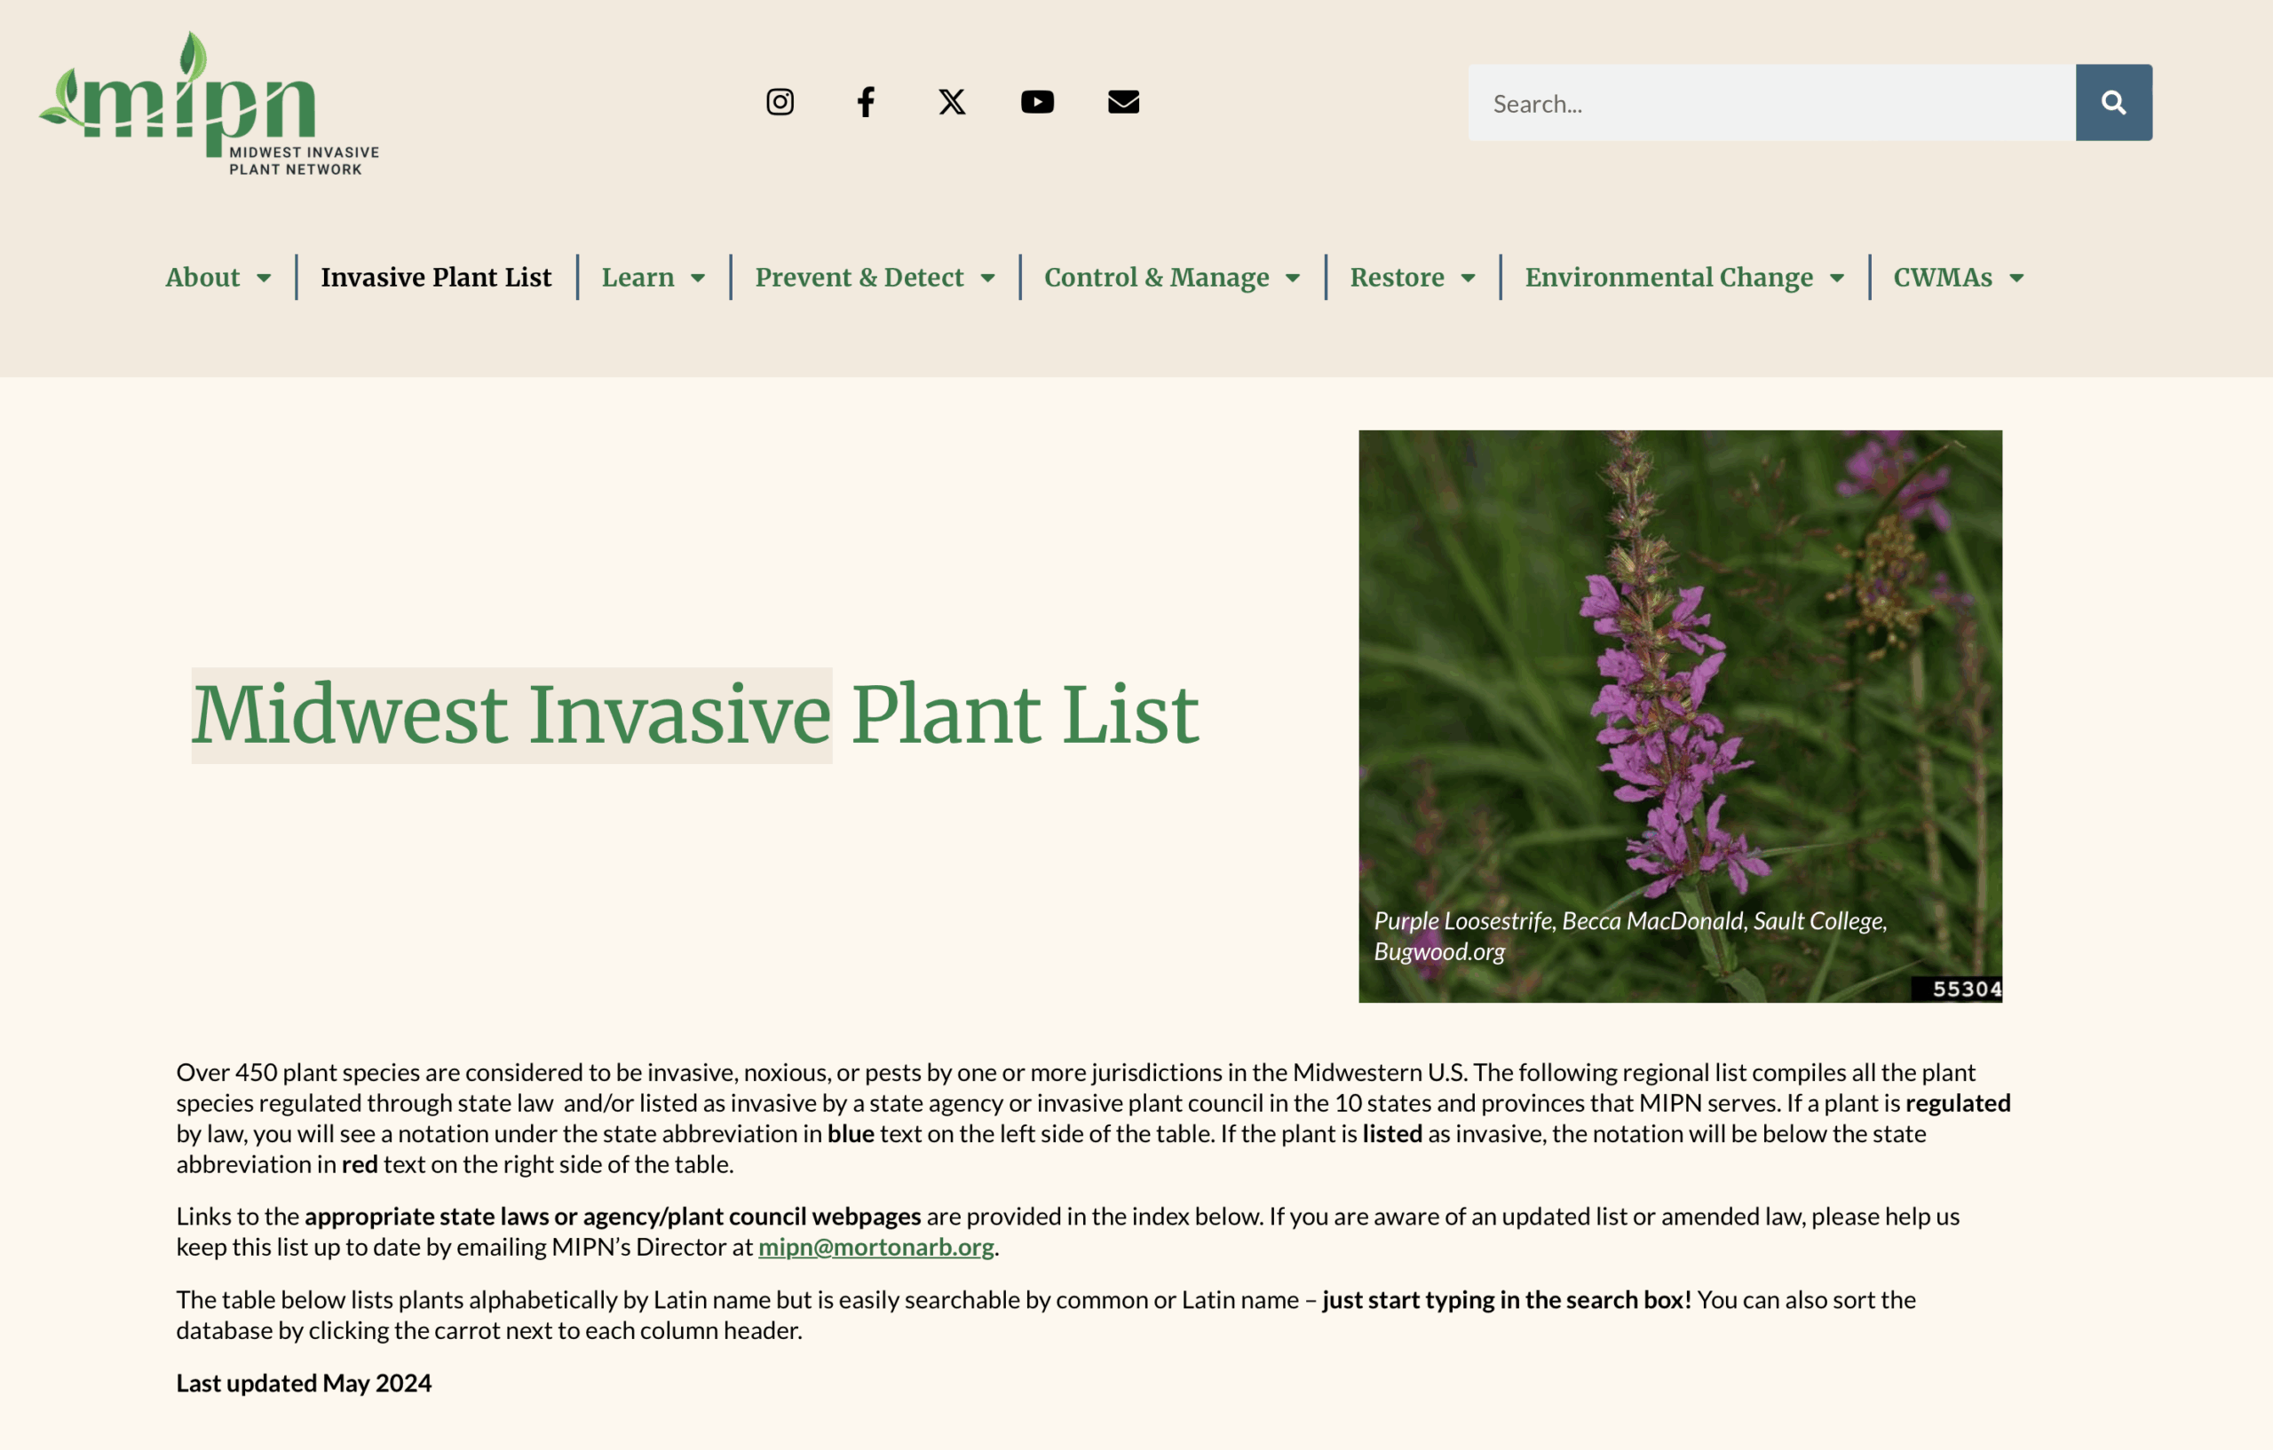Expand the Environmental Change dropdown arrow
The width and height of the screenshot is (2273, 1450).
(x=1837, y=279)
